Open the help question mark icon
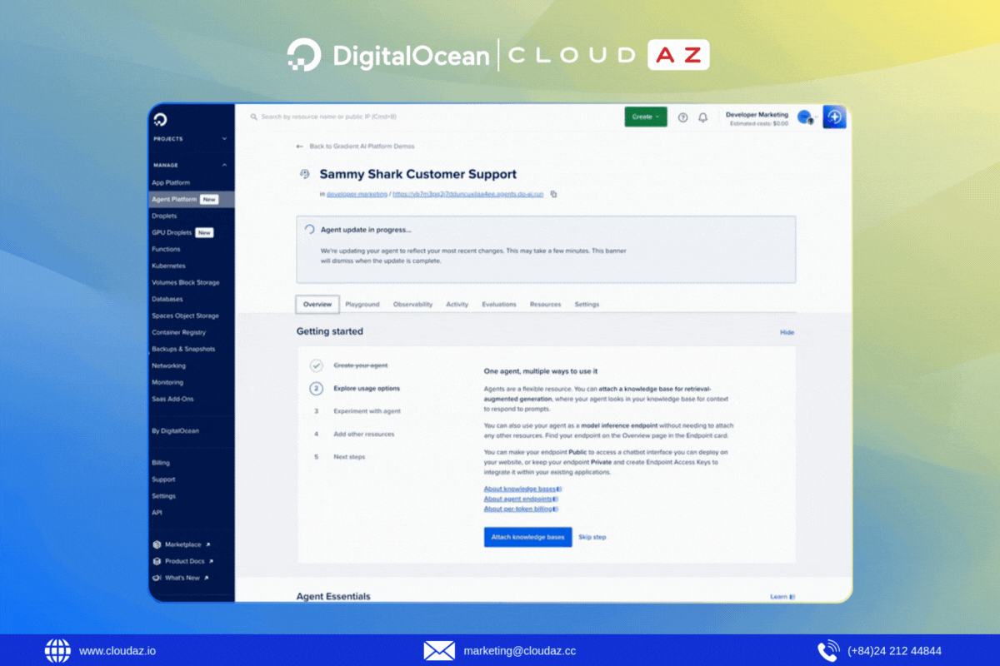1000x666 pixels. (683, 117)
